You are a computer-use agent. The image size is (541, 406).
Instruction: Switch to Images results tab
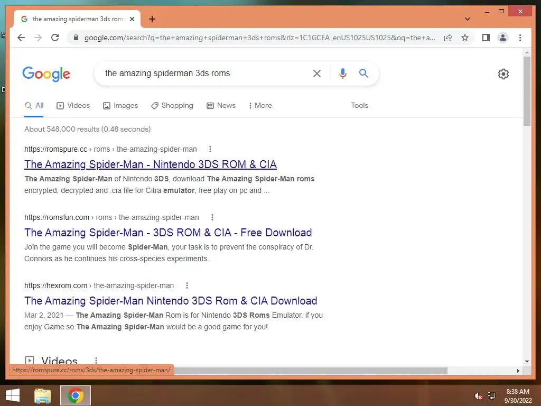(120, 106)
